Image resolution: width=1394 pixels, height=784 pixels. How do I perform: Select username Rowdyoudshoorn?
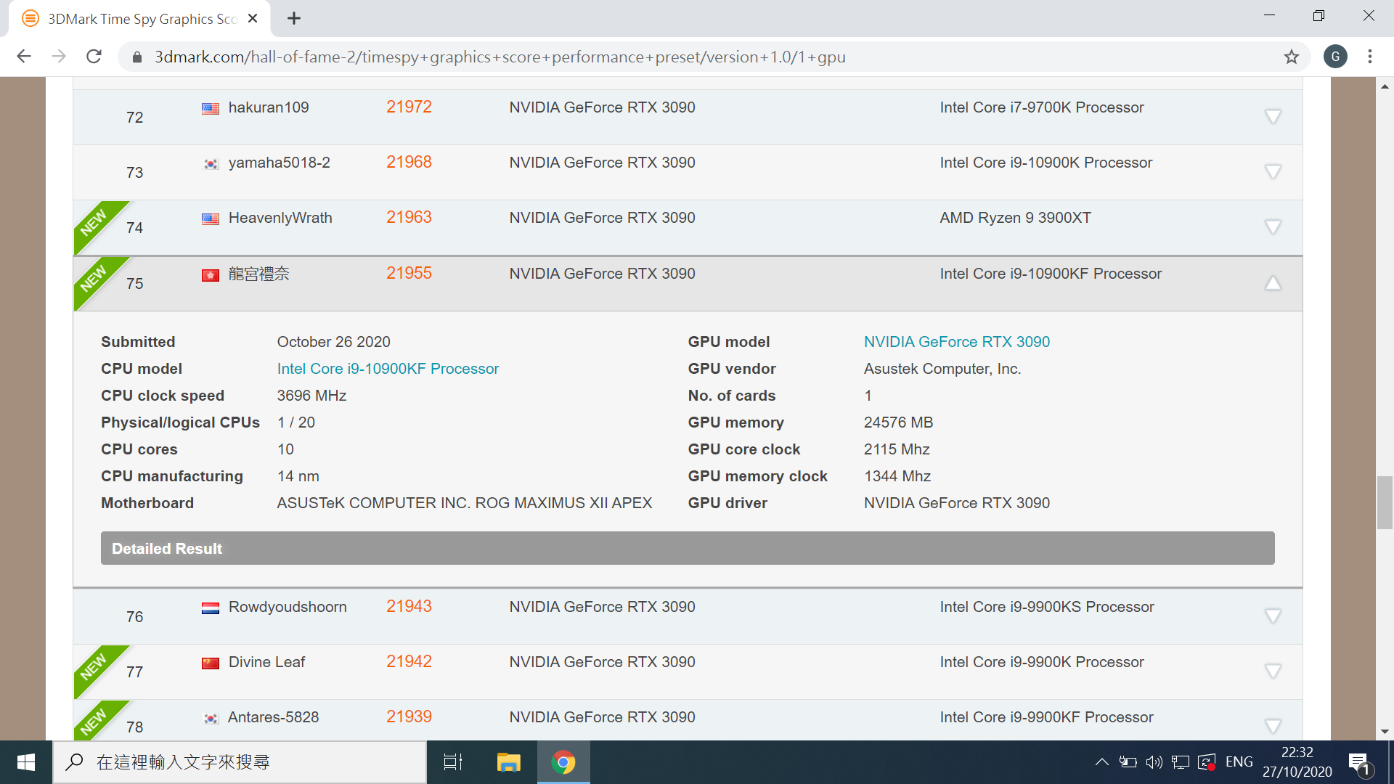(x=288, y=607)
